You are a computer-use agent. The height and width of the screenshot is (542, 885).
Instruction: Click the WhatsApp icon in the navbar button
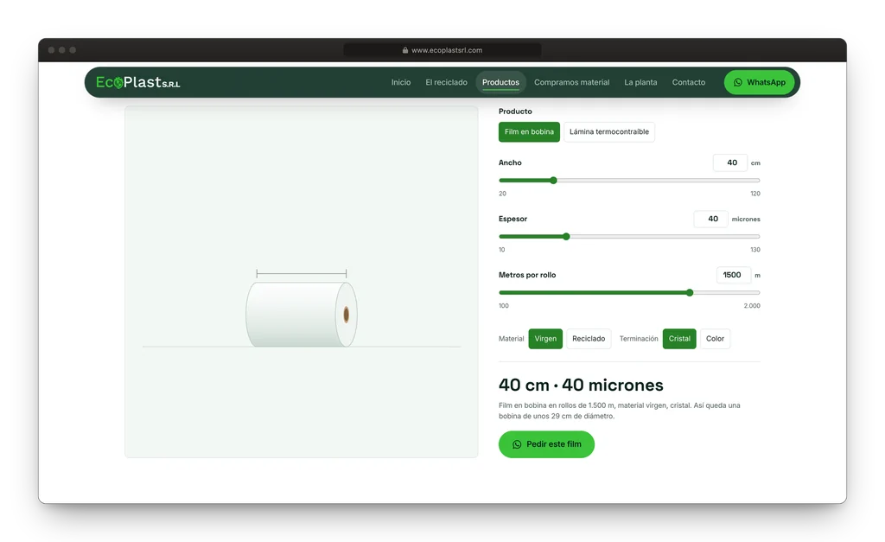[x=738, y=82]
